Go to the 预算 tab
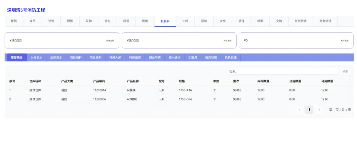 pyautogui.click(x=70, y=21)
